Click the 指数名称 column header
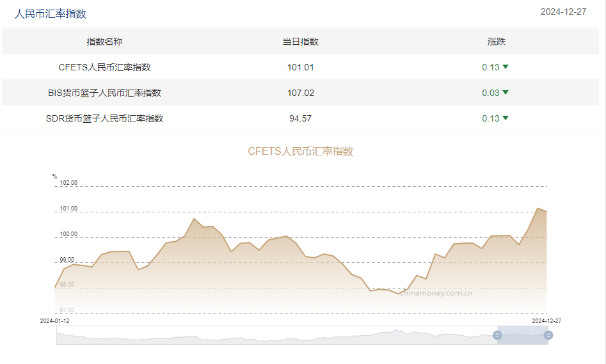Viewport: 606px width, 364px height. click(x=104, y=42)
